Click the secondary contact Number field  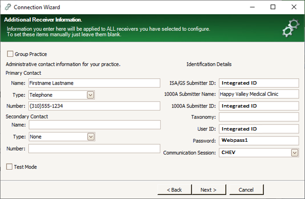tap(94, 149)
